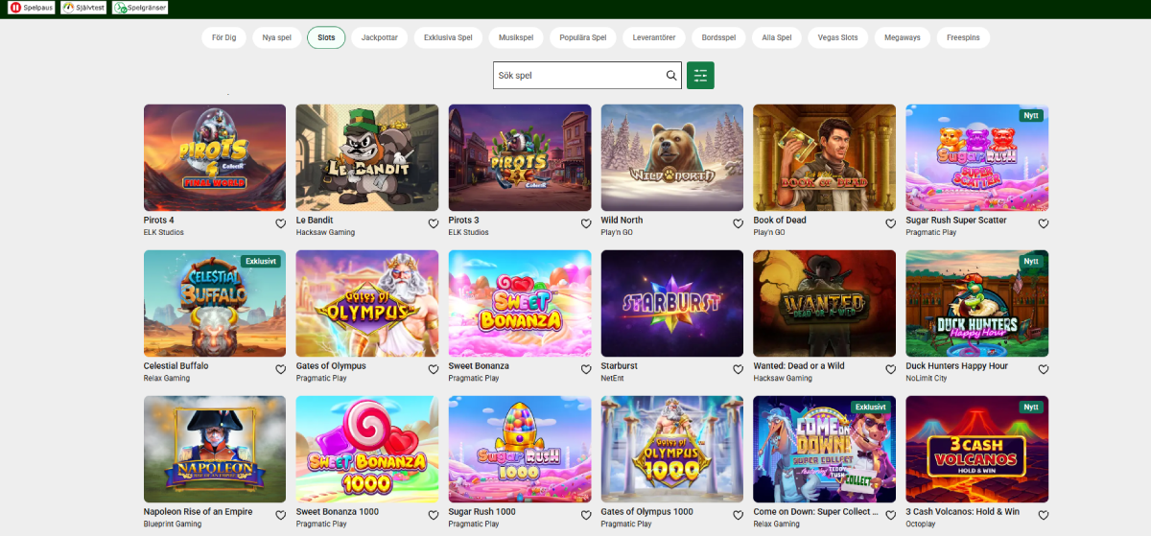Viewport: 1151px width, 536px height.
Task: Click the search magnifier icon
Action: pos(671,76)
